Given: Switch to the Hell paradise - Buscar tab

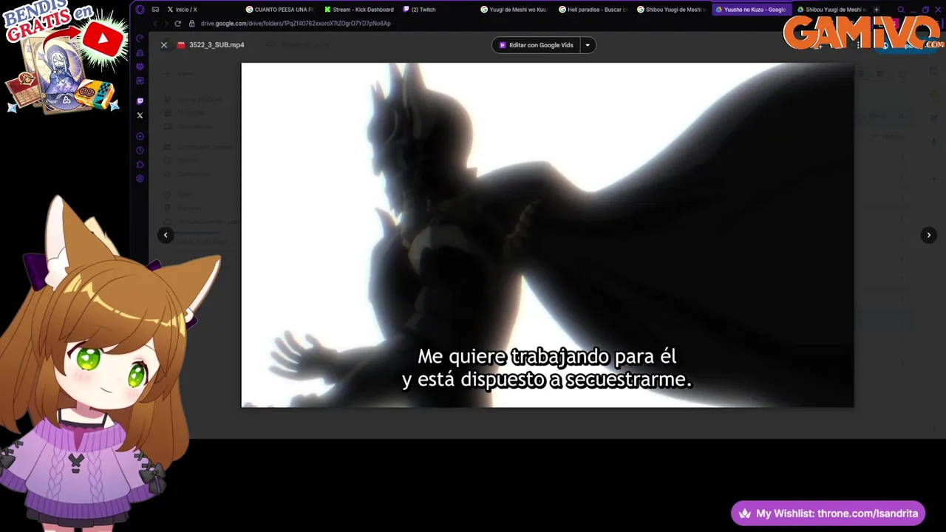Looking at the screenshot, I should [594, 10].
